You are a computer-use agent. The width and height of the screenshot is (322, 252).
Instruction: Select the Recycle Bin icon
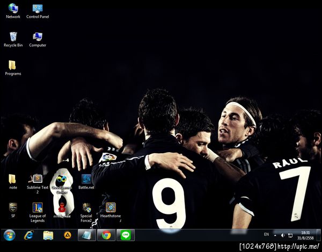click(x=13, y=40)
